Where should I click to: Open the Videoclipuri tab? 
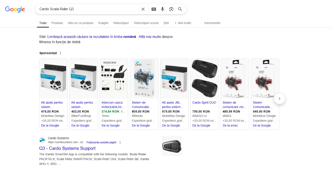pos(121,23)
